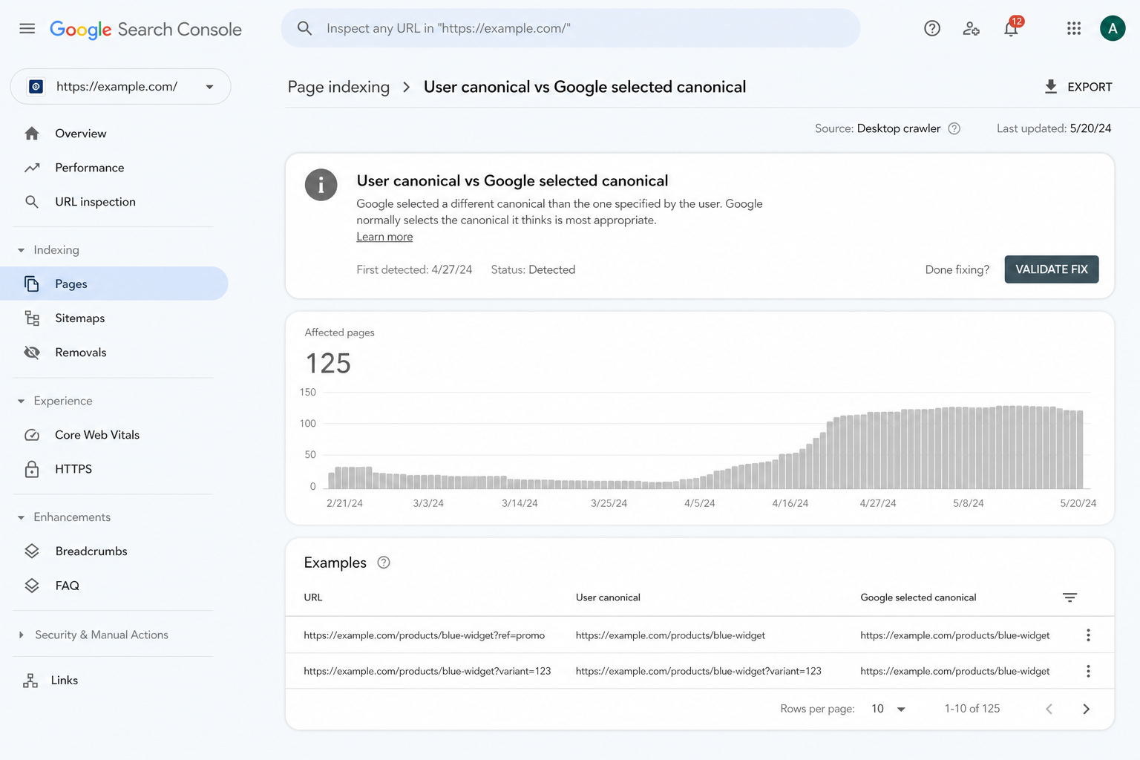Open Core Web Vitals report
Viewport: 1140px width, 760px height.
pyautogui.click(x=97, y=435)
